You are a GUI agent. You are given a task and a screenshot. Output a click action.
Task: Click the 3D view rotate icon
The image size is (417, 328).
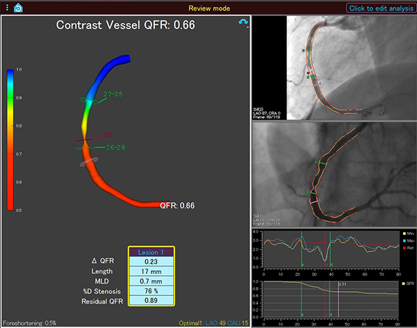click(x=243, y=23)
